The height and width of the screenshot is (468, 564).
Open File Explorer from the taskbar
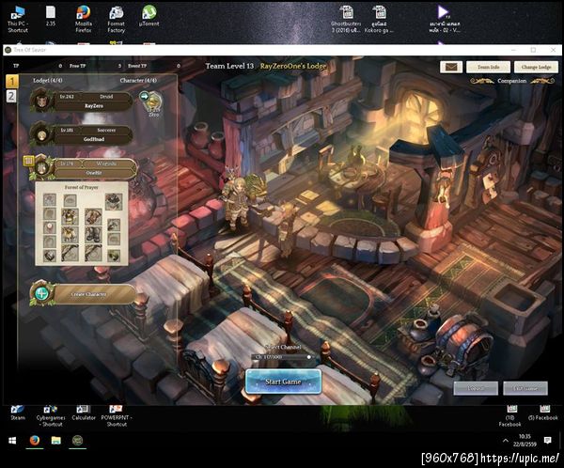[x=55, y=441]
